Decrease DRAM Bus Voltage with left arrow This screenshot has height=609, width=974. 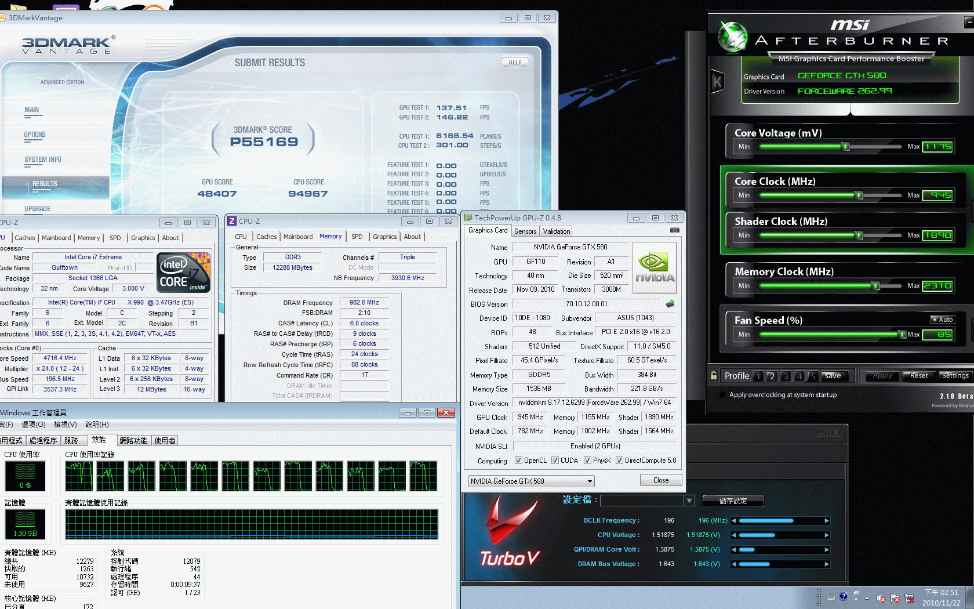(x=734, y=564)
